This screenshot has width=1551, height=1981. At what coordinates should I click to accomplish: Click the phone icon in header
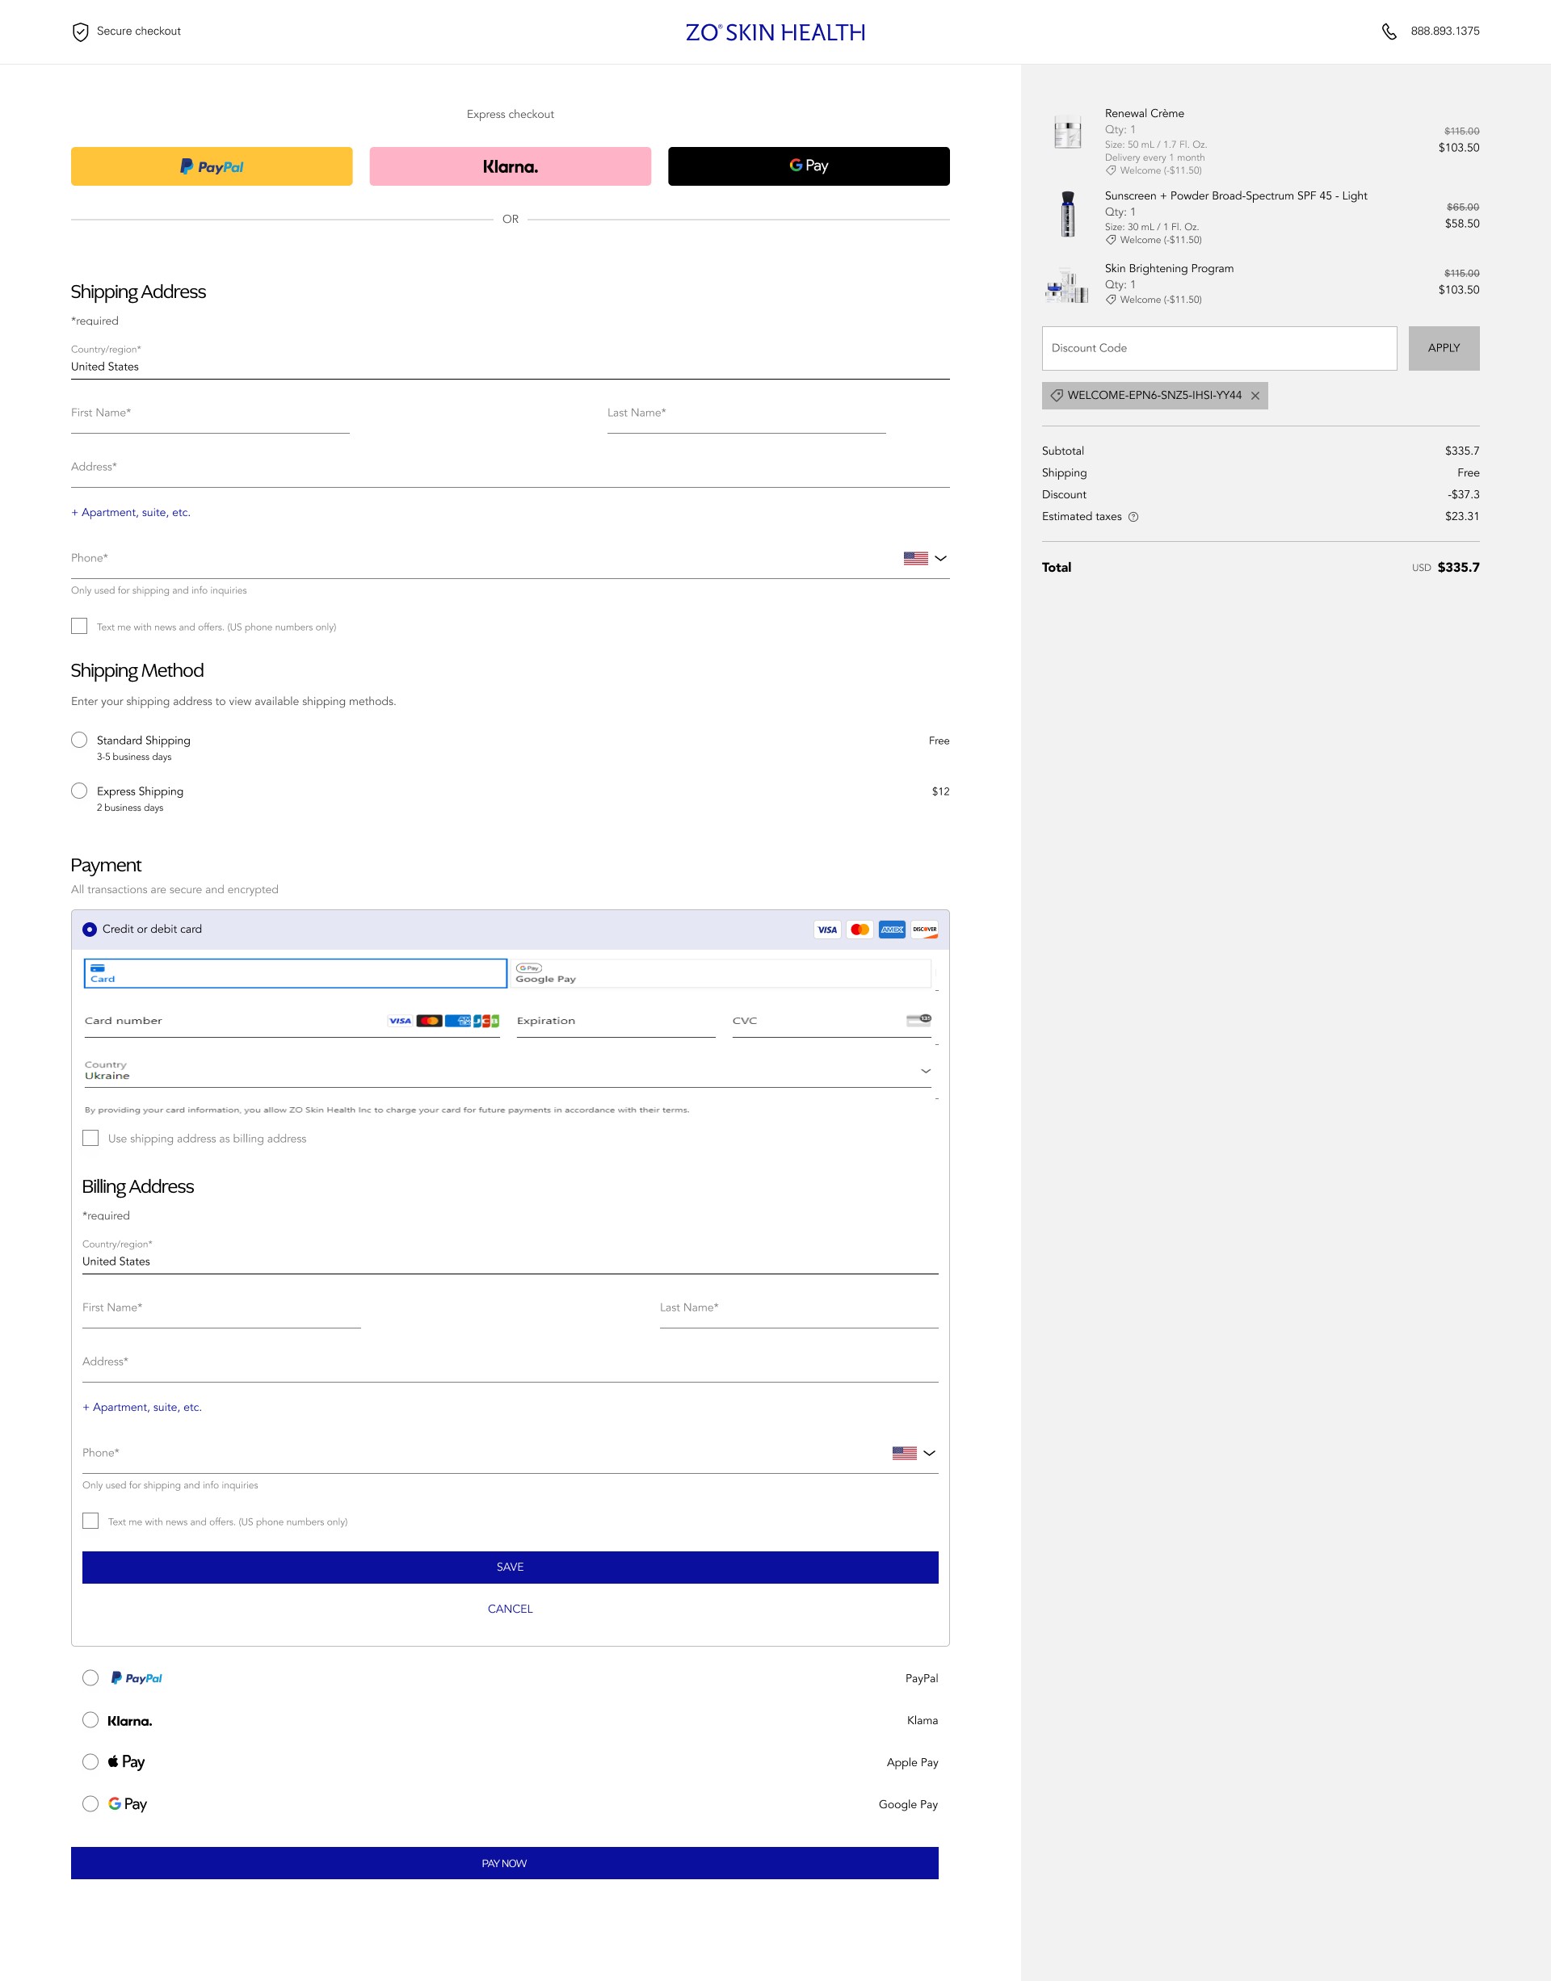[x=1389, y=31]
